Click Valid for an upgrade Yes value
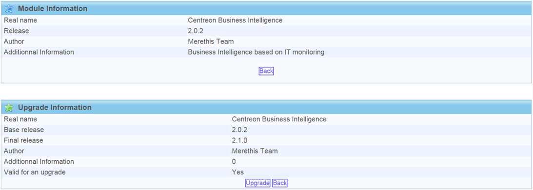The height and width of the screenshot is (190, 533). tap(237, 172)
